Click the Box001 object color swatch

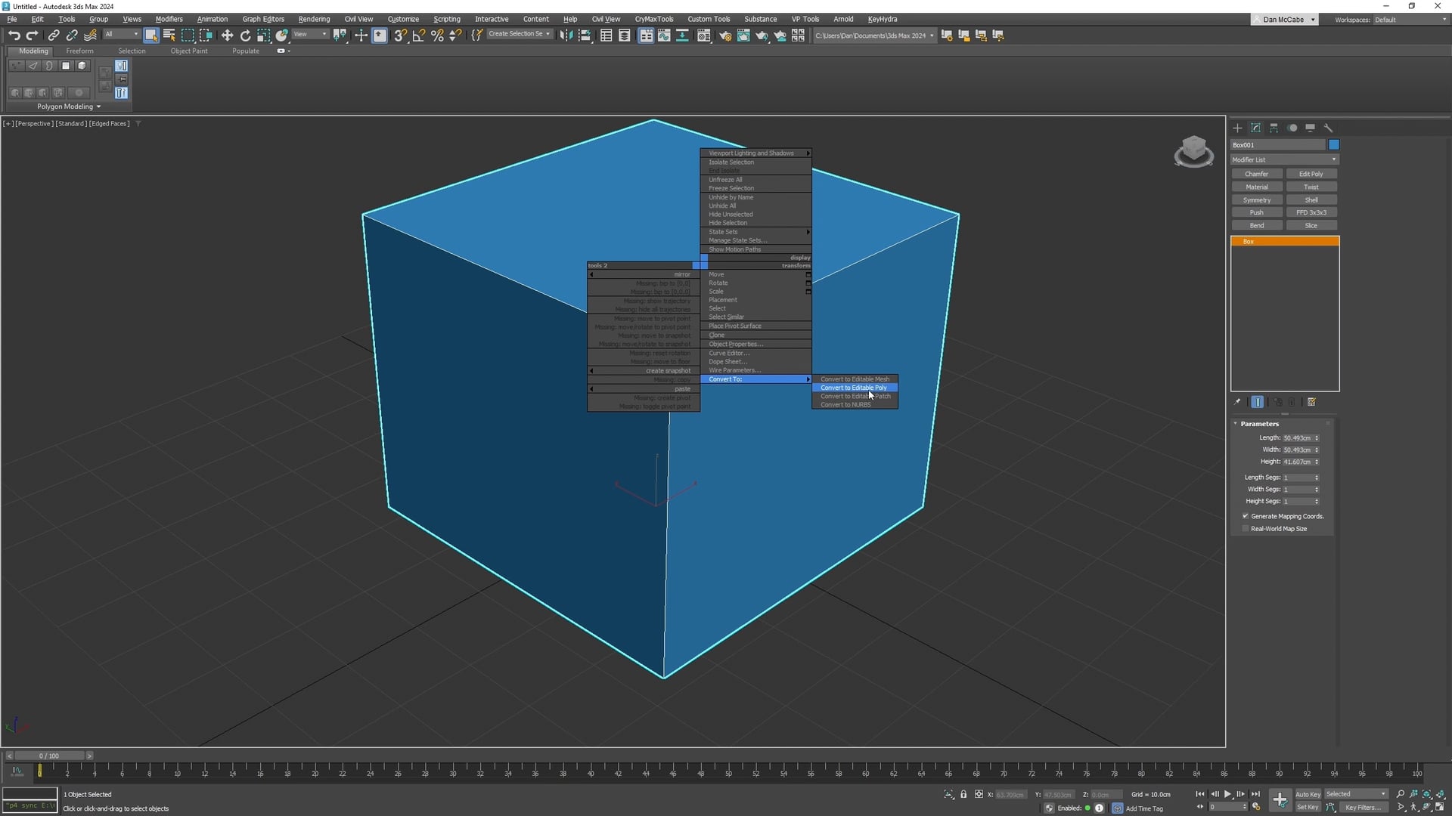coord(1334,145)
